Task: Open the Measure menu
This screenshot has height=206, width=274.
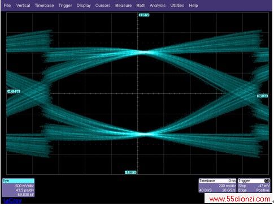Action: [x=123, y=6]
